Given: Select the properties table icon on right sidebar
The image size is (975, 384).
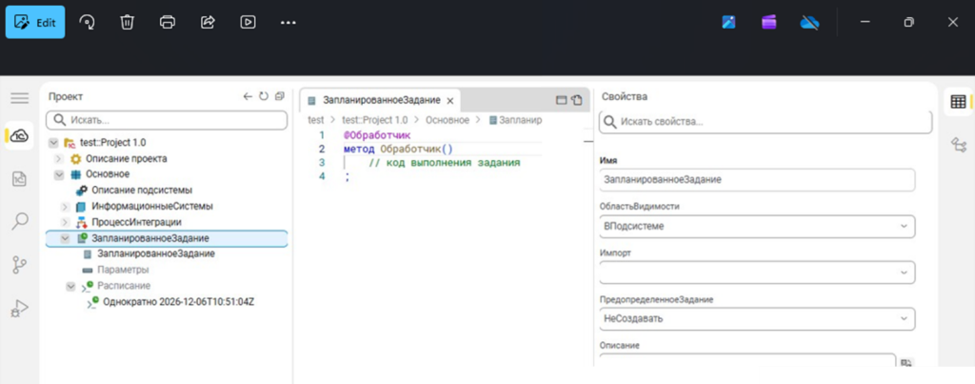Looking at the screenshot, I should tap(958, 102).
